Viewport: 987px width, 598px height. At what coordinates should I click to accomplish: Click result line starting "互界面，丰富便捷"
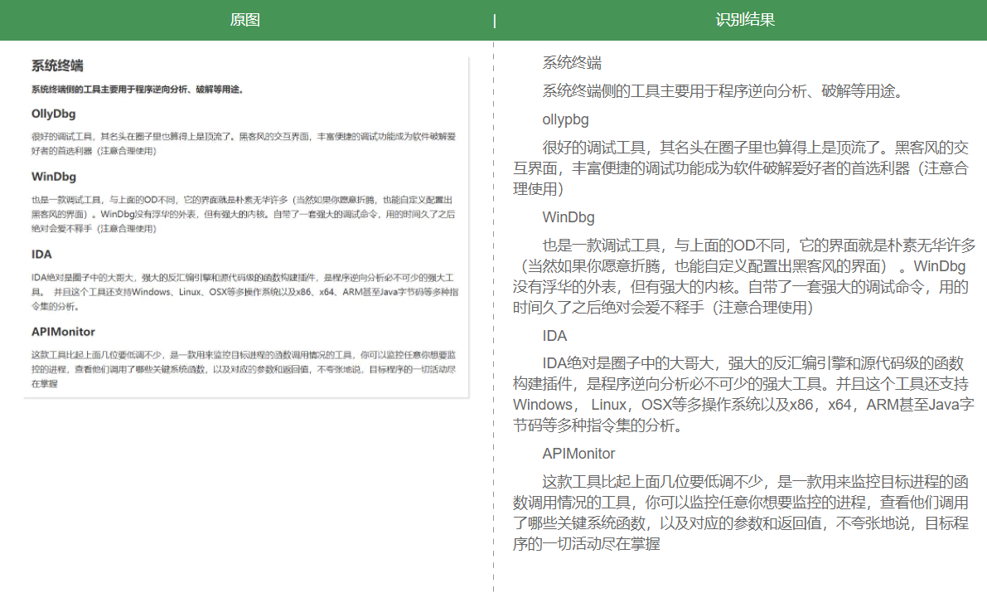740,168
